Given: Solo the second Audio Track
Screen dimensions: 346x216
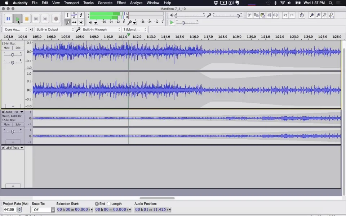Looking at the screenshot, I should (x=18, y=125).
